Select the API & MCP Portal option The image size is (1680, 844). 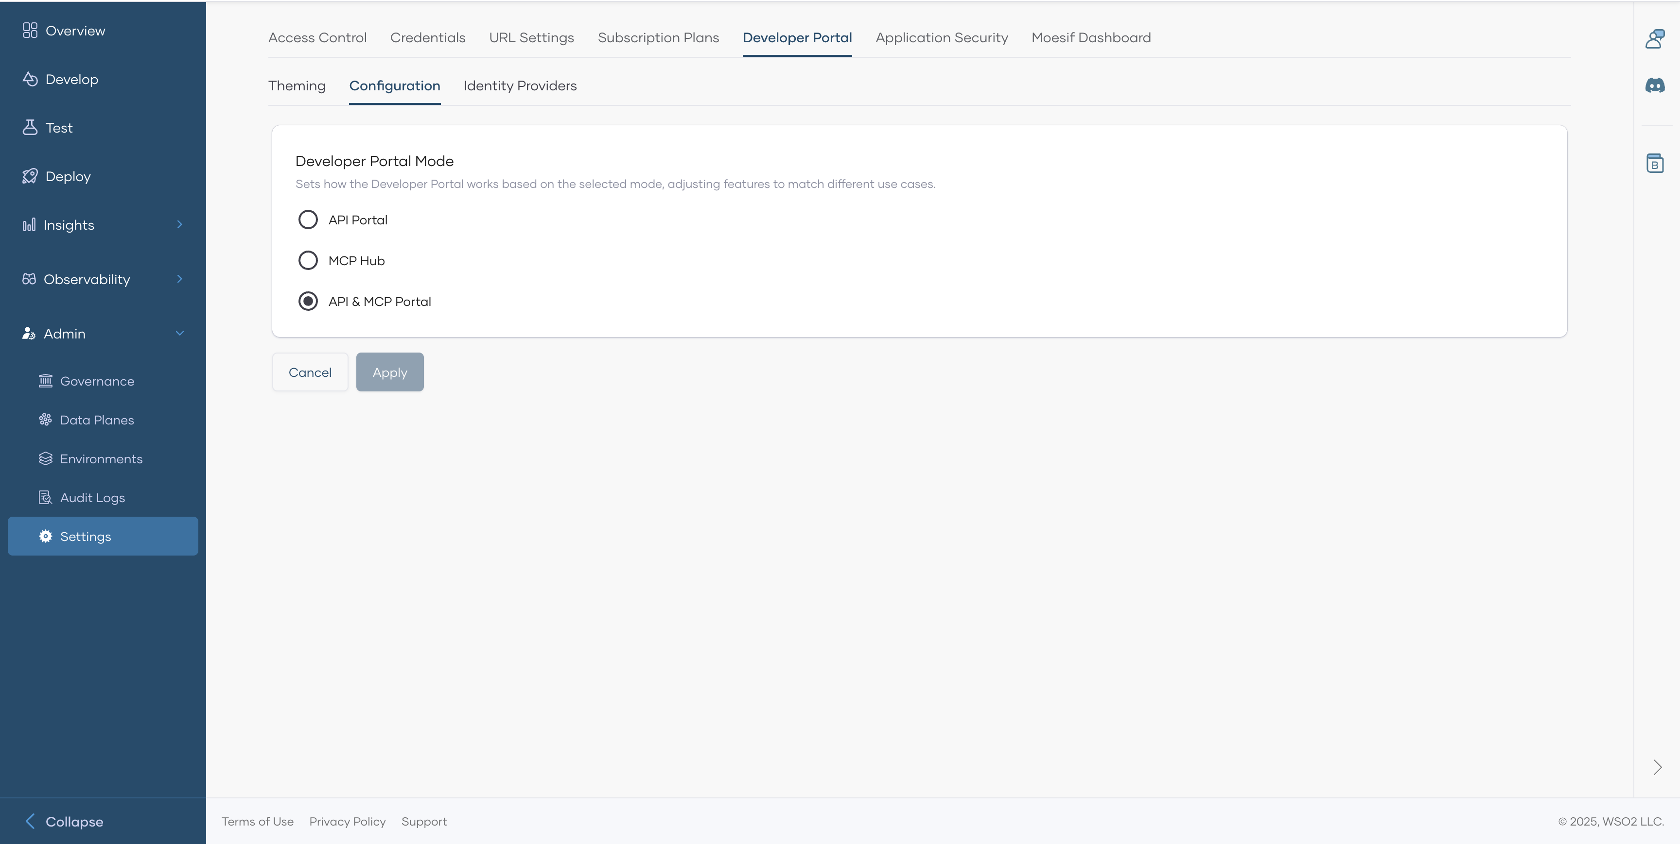click(x=308, y=301)
